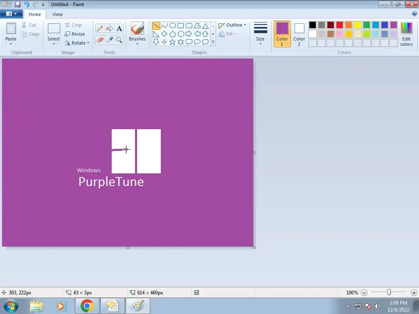Open the Paint file menu button
This screenshot has width=419, height=314.
coord(11,14)
